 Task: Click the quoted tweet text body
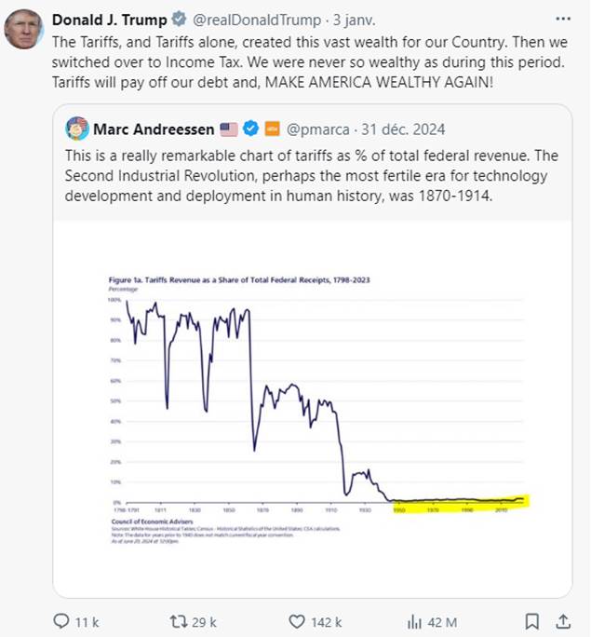click(x=312, y=175)
